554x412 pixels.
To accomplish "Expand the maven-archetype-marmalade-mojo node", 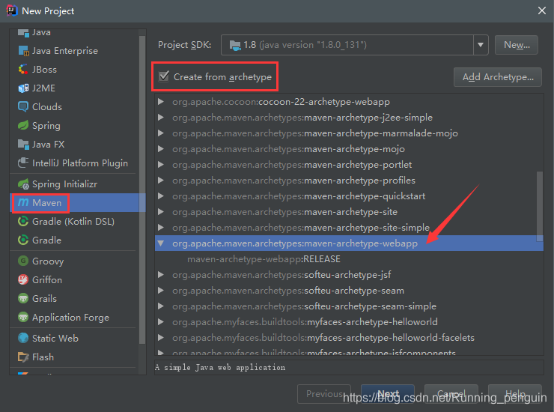I will click(161, 133).
